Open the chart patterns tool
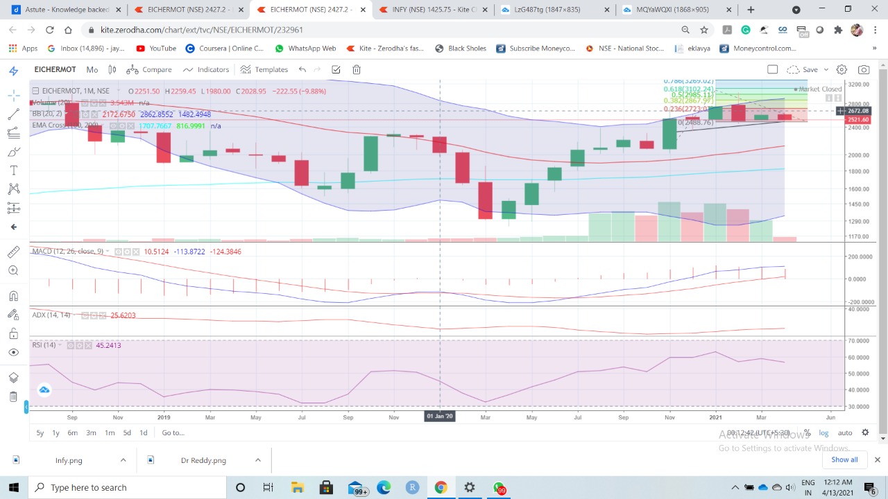 13,189
